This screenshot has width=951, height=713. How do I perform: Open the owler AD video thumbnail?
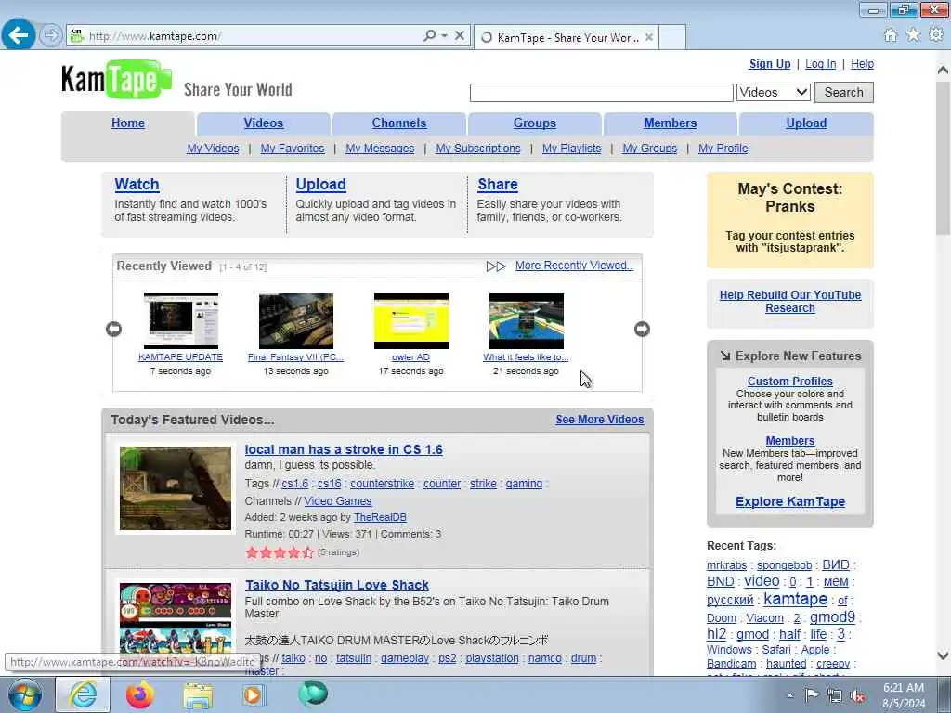point(411,320)
